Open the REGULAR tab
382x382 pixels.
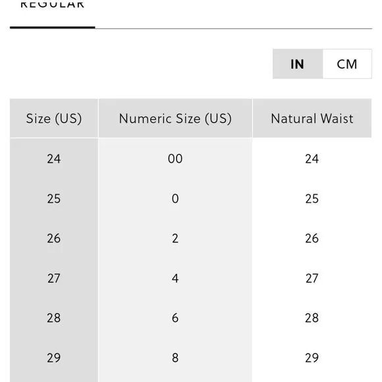point(53,5)
